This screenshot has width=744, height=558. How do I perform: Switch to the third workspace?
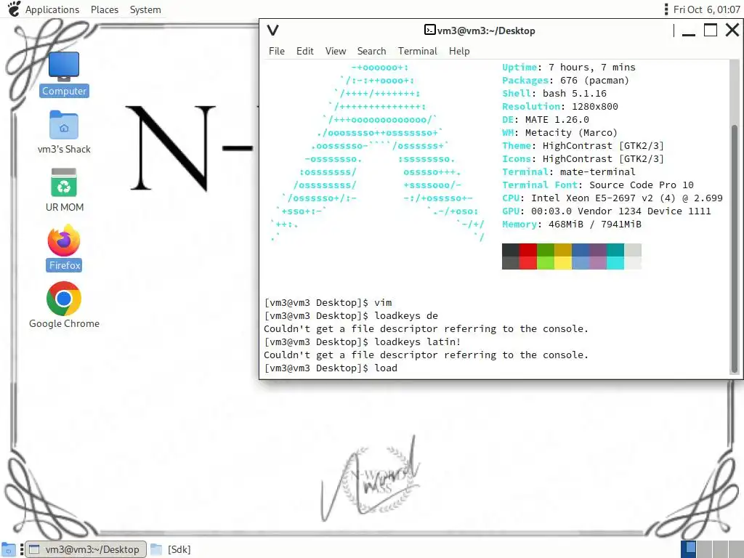pos(720,549)
